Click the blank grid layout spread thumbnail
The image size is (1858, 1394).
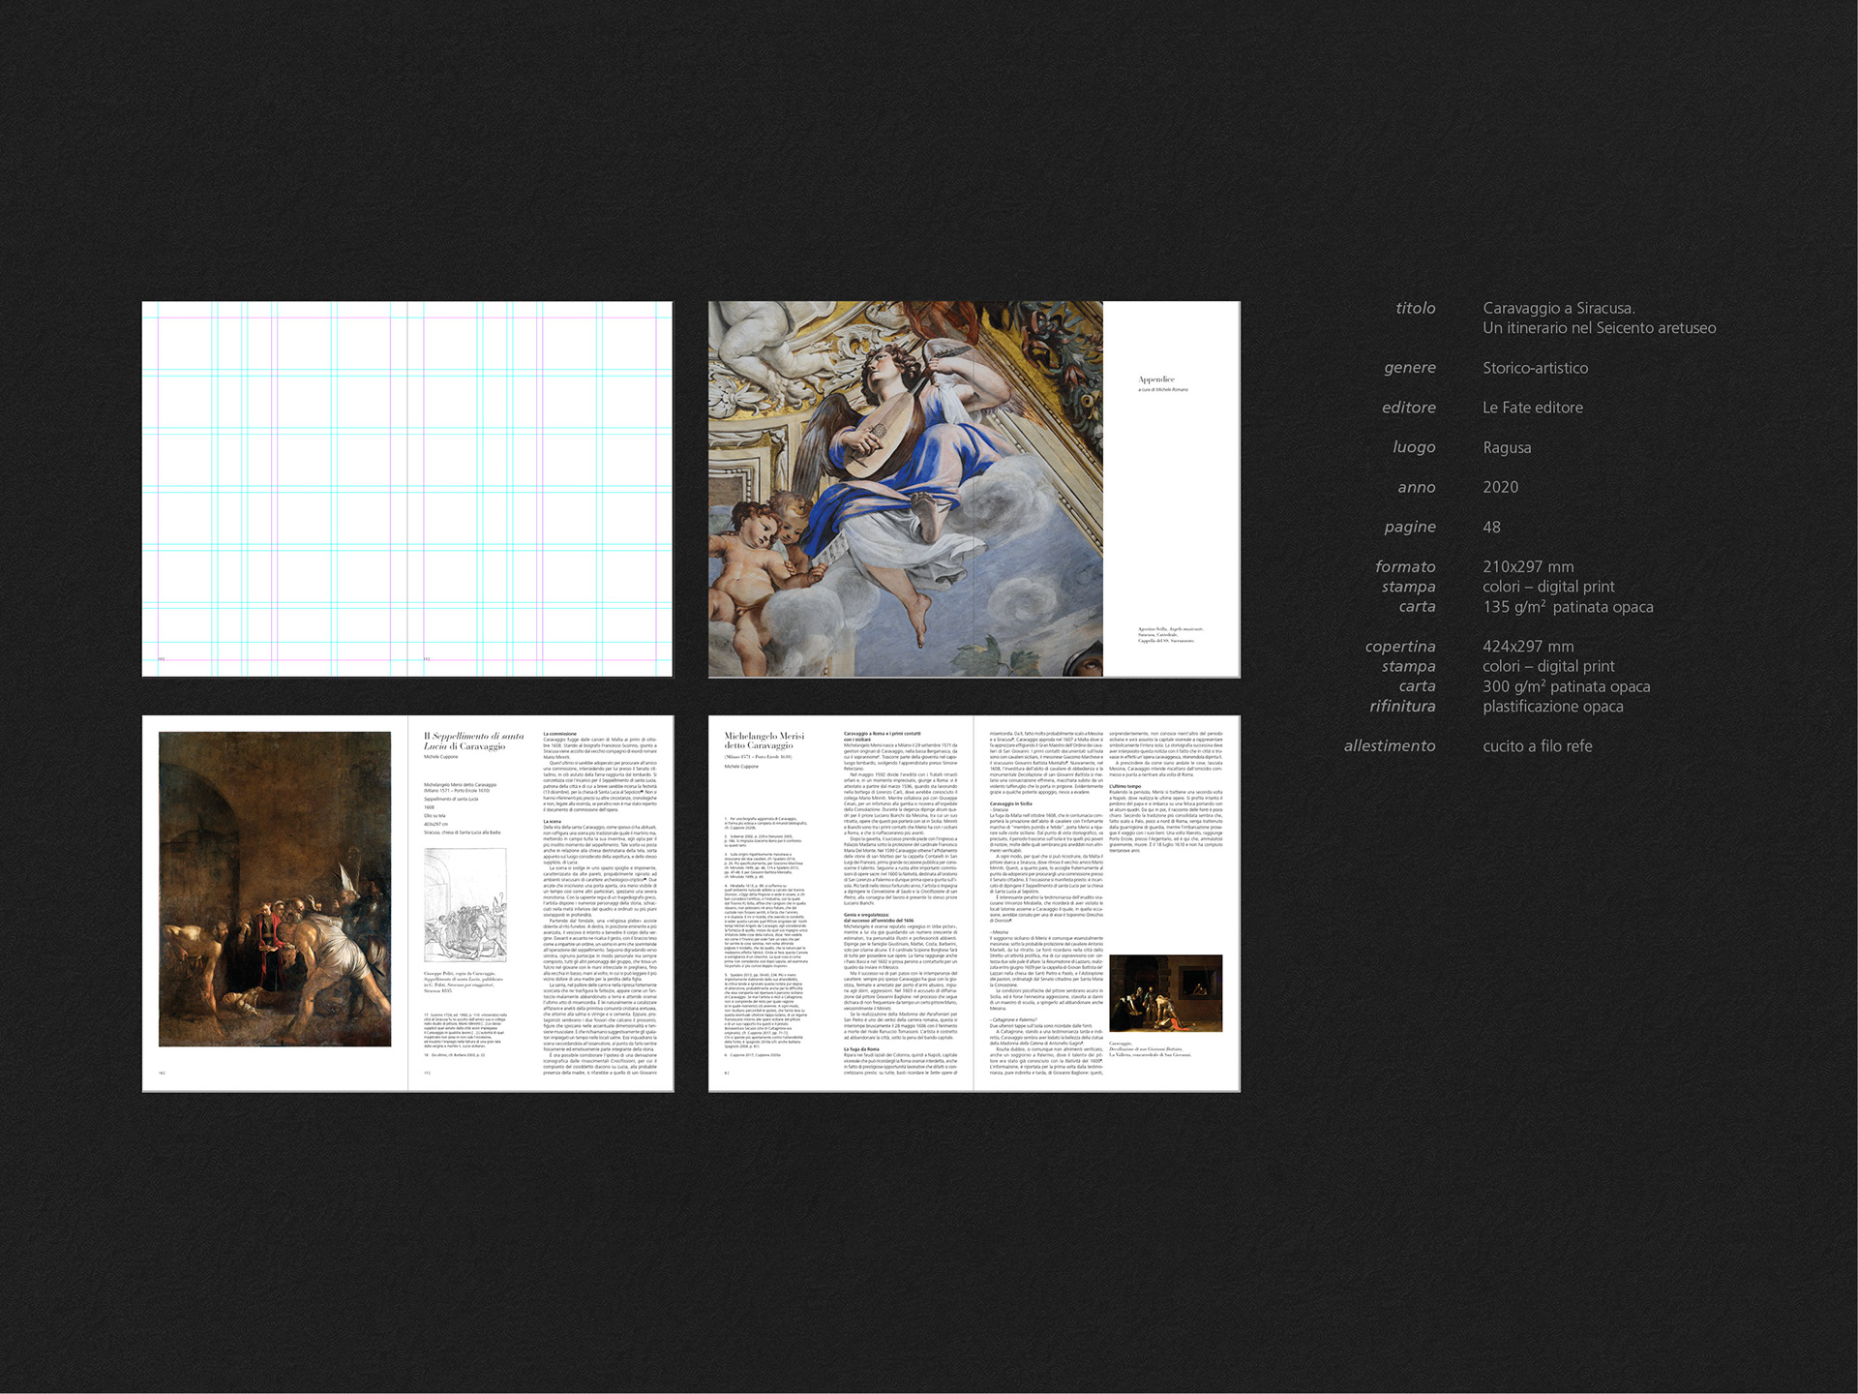406,489
